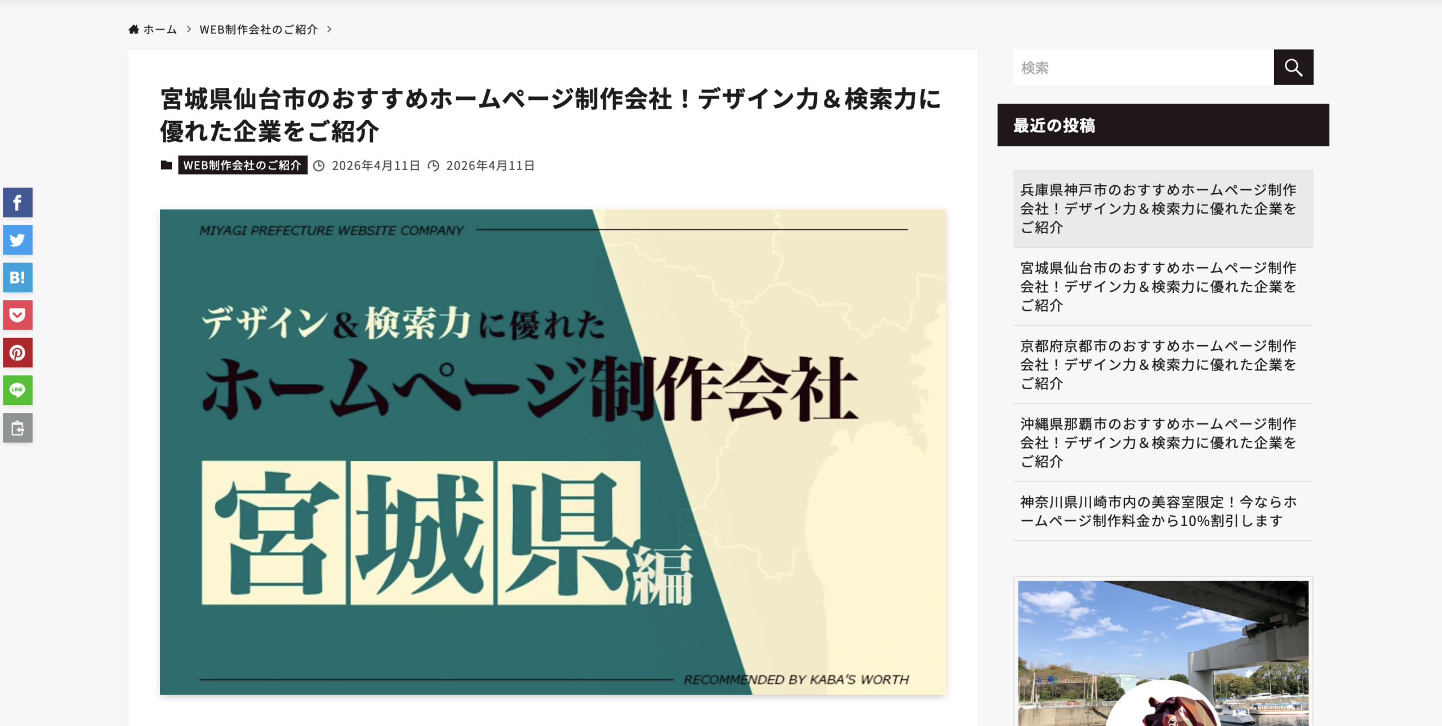Pin the page with the Pinterest icon

tap(17, 353)
